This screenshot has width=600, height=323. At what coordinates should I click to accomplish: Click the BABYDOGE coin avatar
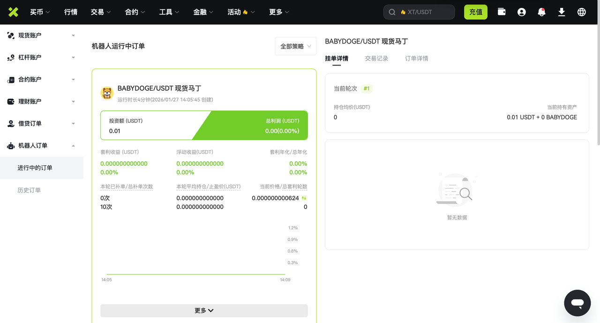pos(107,93)
